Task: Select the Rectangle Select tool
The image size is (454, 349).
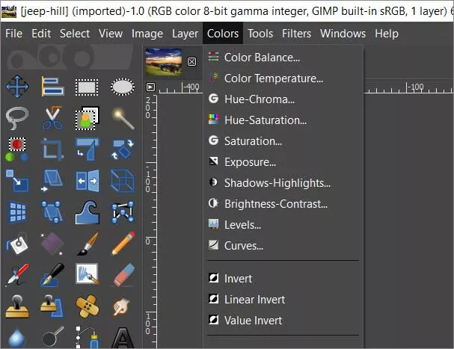Action: point(88,87)
